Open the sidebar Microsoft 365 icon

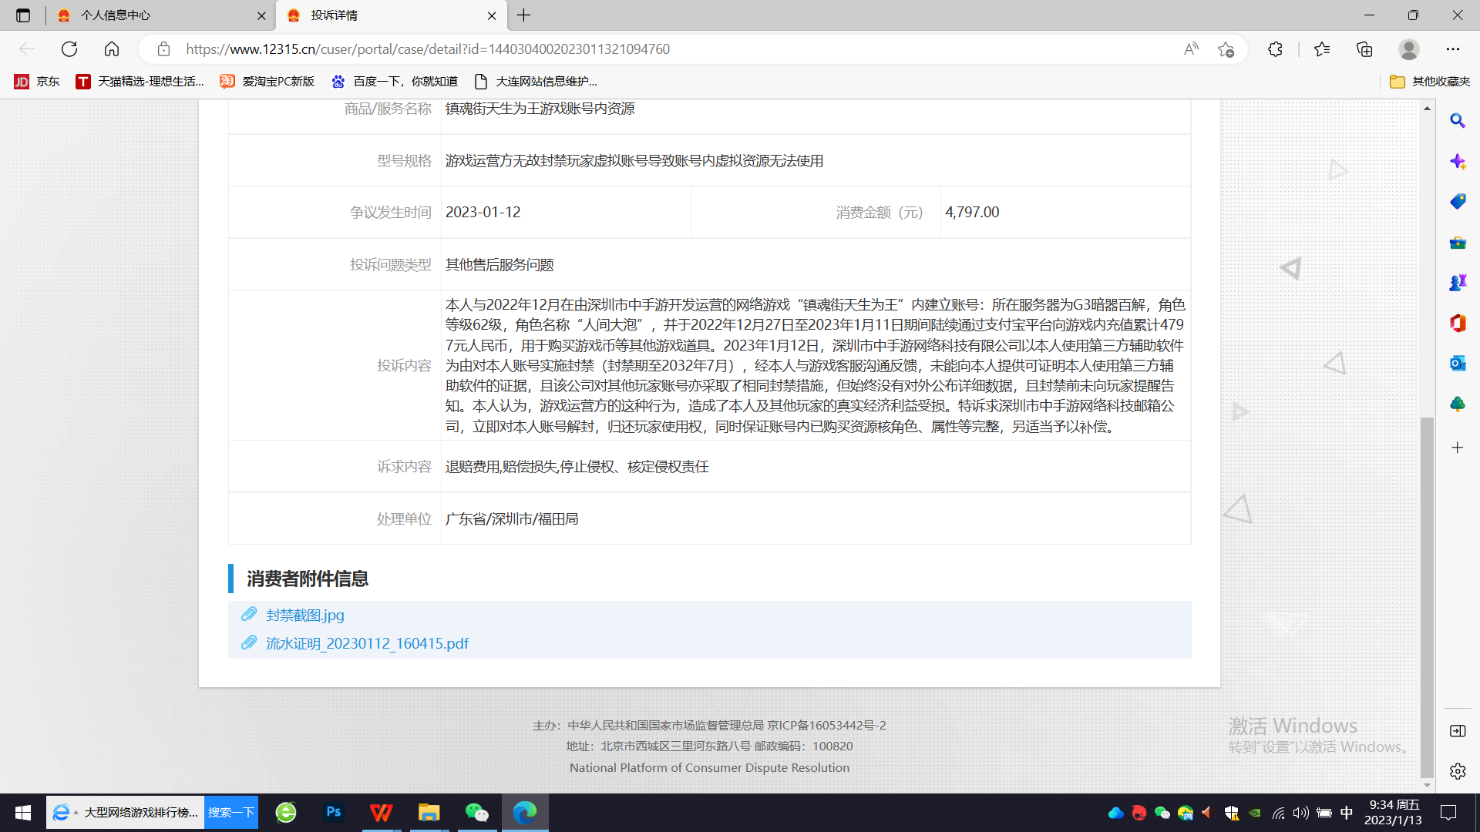(1458, 324)
